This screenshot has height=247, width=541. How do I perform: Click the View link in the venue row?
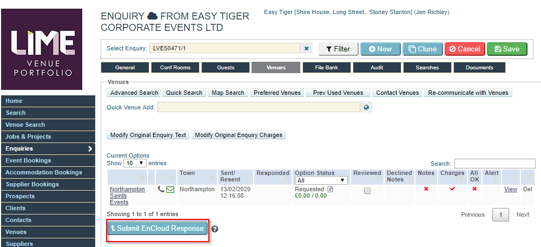(x=511, y=189)
